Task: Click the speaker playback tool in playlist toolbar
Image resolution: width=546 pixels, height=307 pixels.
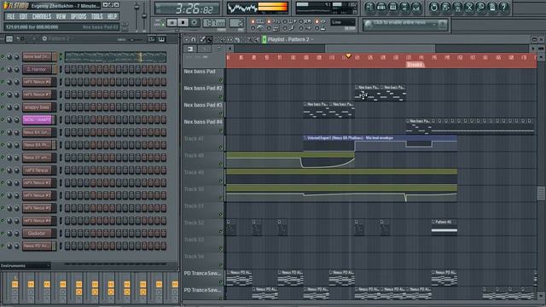Action: coord(257,40)
